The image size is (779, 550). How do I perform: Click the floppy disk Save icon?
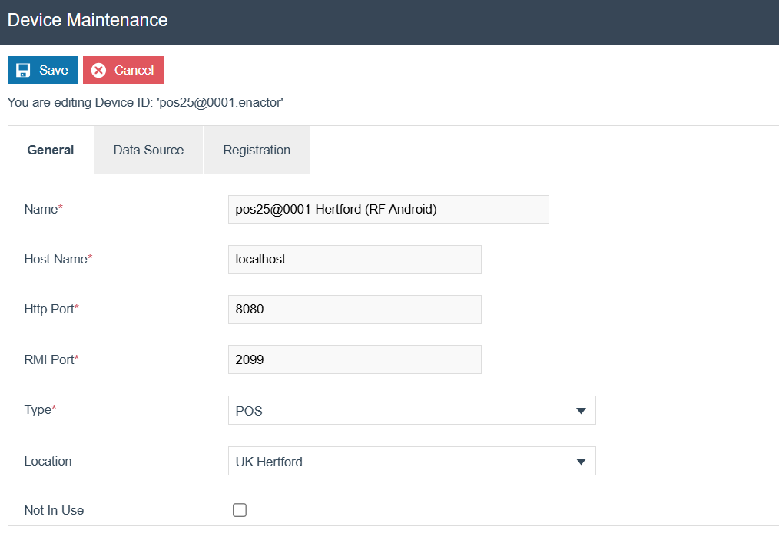pyautogui.click(x=22, y=70)
